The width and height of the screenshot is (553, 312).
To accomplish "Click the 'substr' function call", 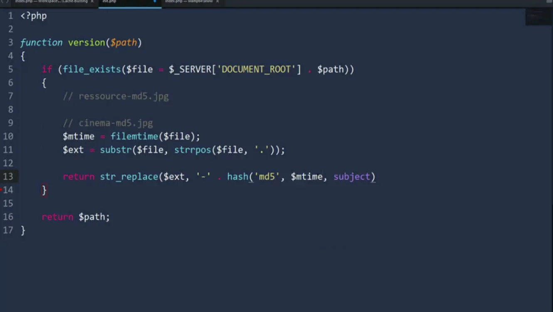I will coord(116,150).
